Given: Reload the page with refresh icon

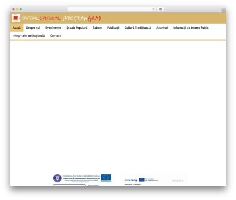Looking at the screenshot, I should pyautogui.click(x=153, y=9).
